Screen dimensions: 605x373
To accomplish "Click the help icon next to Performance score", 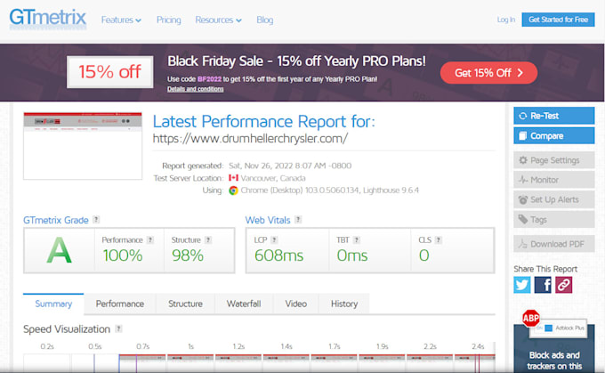I will pyautogui.click(x=150, y=239).
